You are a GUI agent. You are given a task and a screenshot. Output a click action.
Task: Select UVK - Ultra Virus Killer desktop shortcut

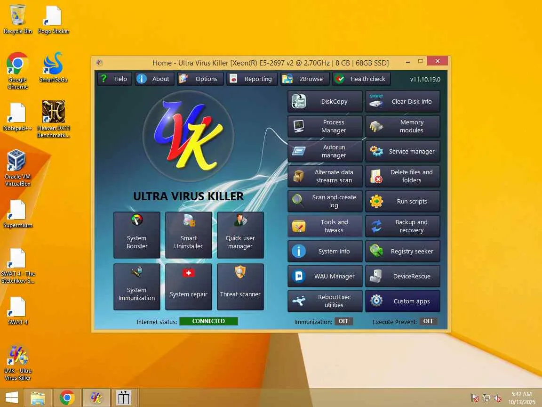pyautogui.click(x=17, y=363)
